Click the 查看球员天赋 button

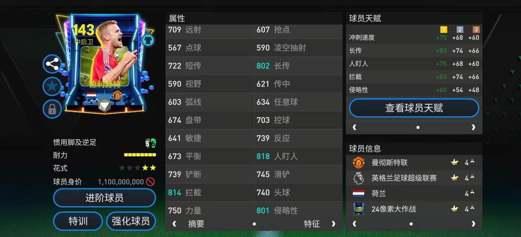[x=414, y=108]
